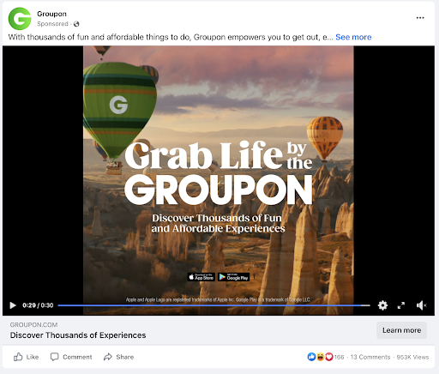This screenshot has width=439, height=374.
Task: Click the public globe audience icon
Action: [76, 24]
